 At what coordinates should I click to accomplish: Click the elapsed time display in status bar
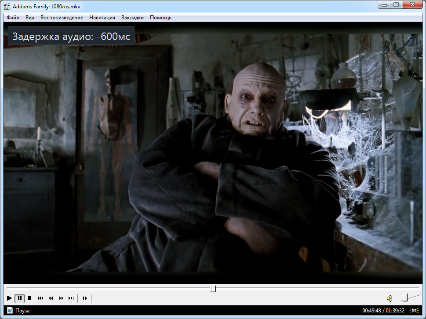coord(371,311)
